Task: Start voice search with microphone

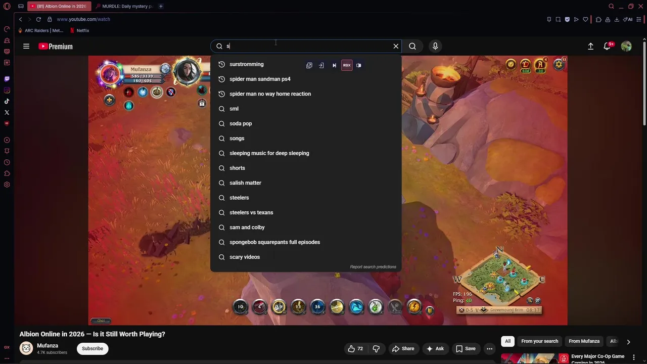Action: pos(435,46)
